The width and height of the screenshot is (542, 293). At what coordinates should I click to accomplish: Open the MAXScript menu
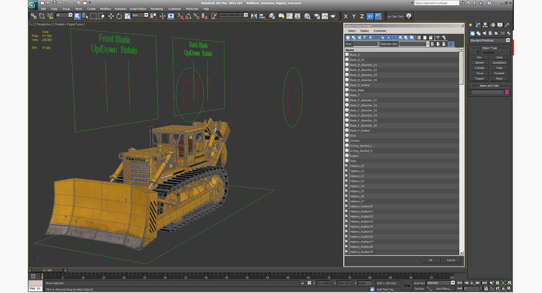tap(192, 9)
